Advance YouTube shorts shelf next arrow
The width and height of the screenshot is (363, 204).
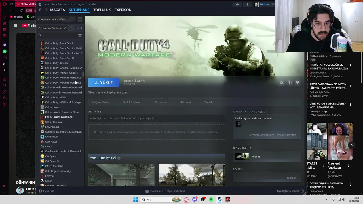(x=351, y=145)
